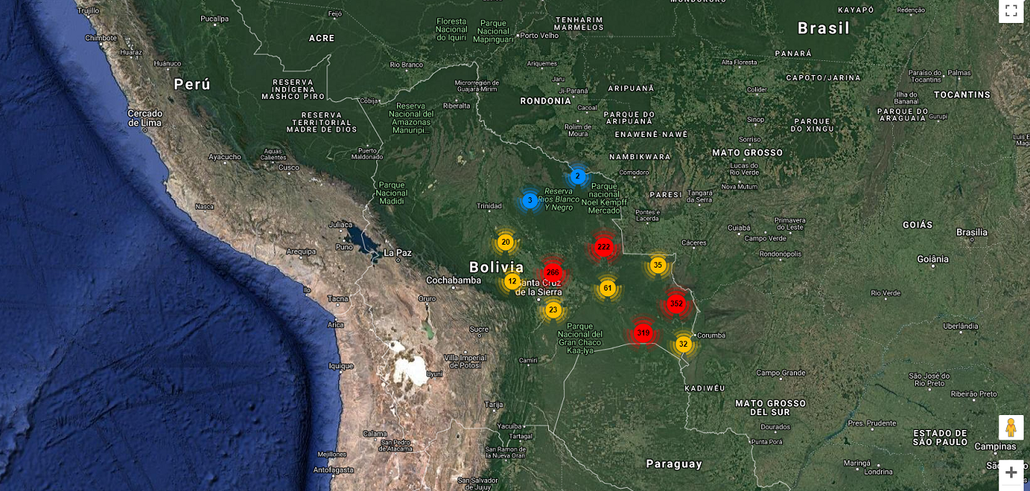Grab the Street View pegman icon
1030x491 pixels.
click(x=1010, y=428)
